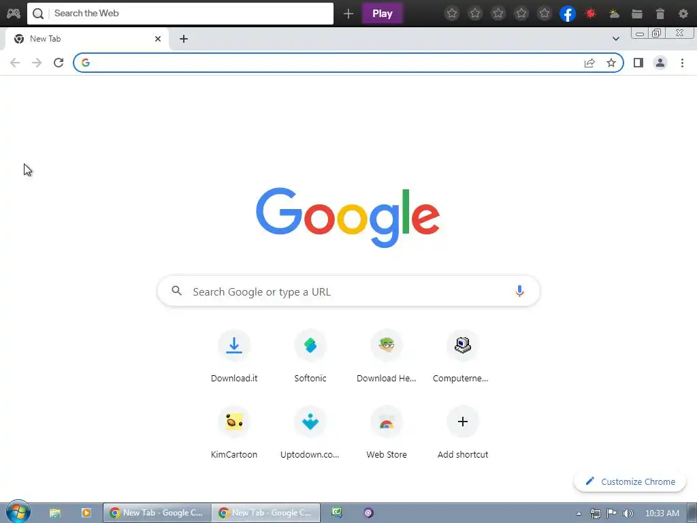Click the trash can icon in top bar
The width and height of the screenshot is (697, 523).
(660, 14)
